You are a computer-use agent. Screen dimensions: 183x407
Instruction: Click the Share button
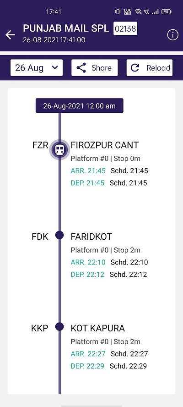click(95, 68)
